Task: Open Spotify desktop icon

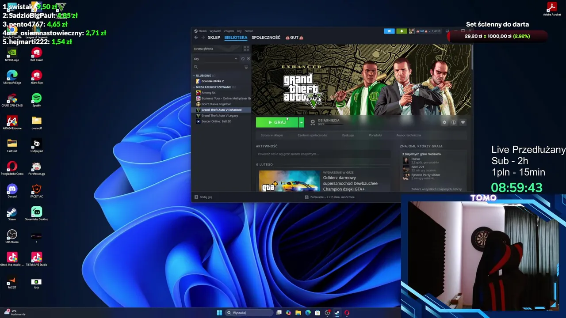Action: point(37,100)
